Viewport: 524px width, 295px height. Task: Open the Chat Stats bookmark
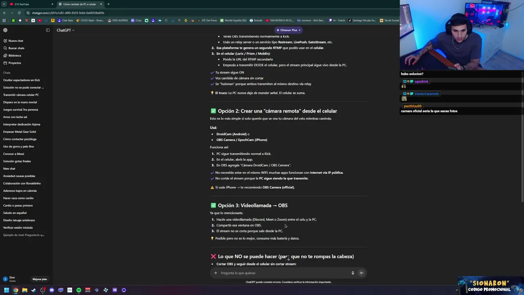pos(65,20)
